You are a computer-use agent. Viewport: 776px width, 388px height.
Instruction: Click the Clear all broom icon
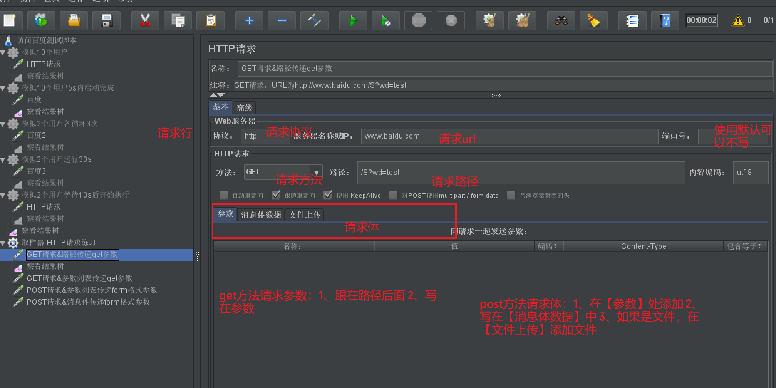point(522,21)
